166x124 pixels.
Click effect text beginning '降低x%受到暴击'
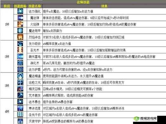[68, 121]
